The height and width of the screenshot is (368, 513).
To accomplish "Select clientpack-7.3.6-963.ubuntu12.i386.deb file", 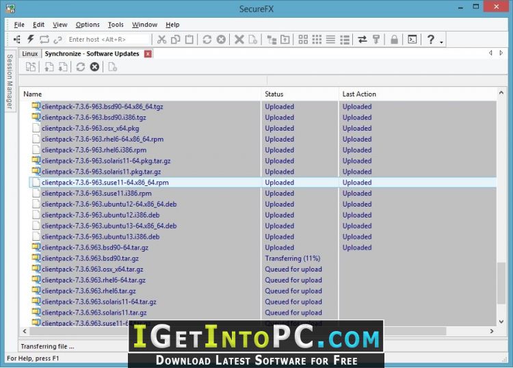I will point(100,215).
